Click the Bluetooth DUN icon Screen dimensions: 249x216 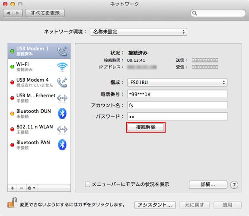[62, 114]
